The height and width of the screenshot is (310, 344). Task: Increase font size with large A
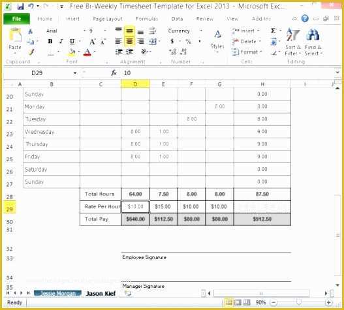[x=92, y=42]
